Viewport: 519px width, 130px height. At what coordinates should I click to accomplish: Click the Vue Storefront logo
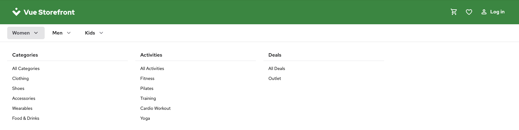pyautogui.click(x=43, y=12)
